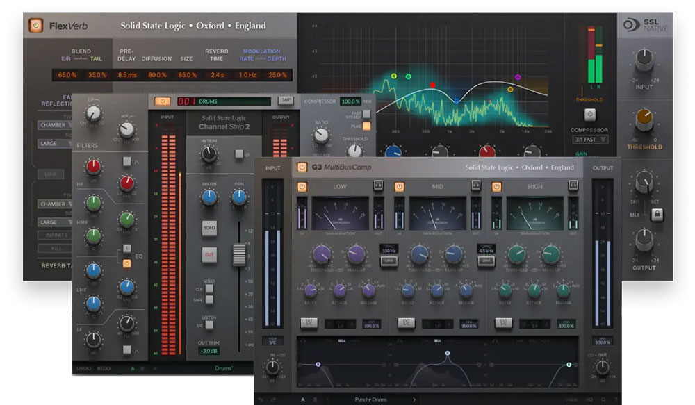Viewport: 695px width, 405px height.
Task: Click the phase invert button by In Trim
Action: coord(238,154)
